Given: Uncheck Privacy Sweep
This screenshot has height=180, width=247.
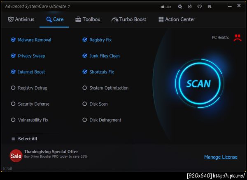Looking at the screenshot, I should (x=13, y=56).
